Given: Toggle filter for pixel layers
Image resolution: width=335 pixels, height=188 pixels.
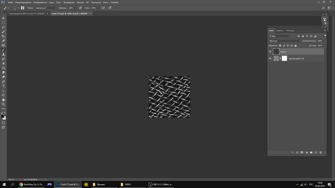Looking at the screenshot, I should [x=298, y=36].
